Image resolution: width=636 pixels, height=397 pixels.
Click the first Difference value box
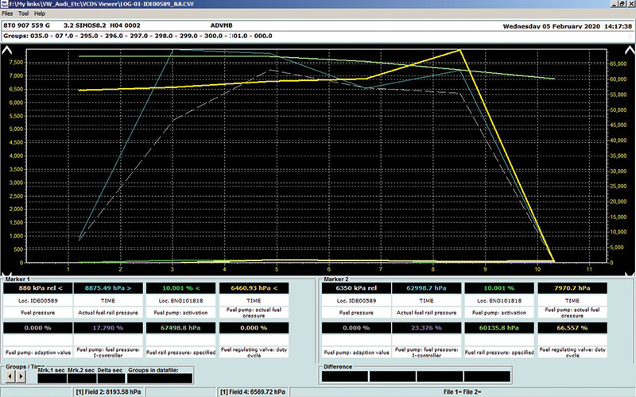click(345, 376)
